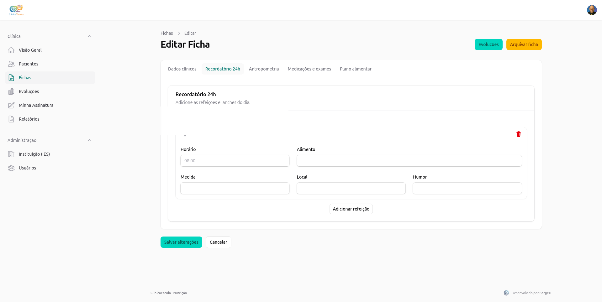Click the Arquivar ficha button

coord(524,44)
